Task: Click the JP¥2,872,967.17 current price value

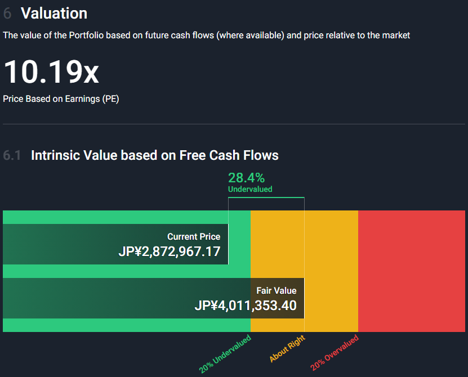Action: [x=170, y=252]
